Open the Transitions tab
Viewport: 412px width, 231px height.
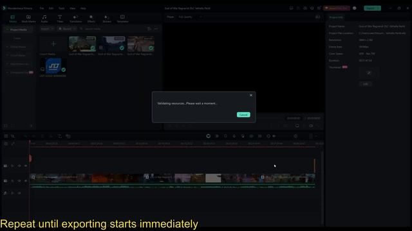[x=75, y=19]
